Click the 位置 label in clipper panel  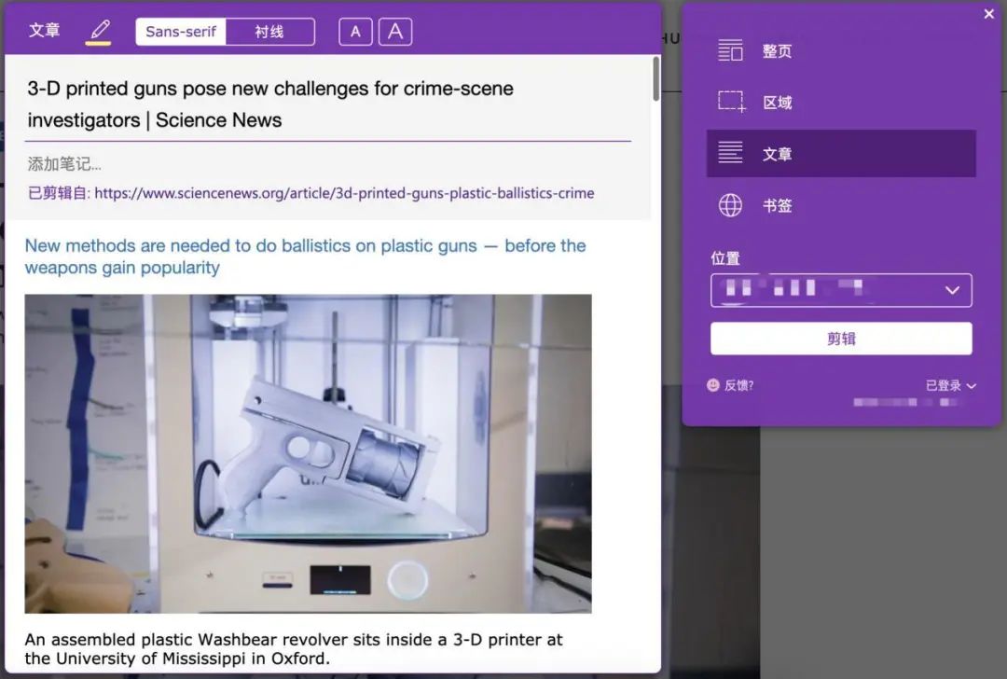click(x=725, y=258)
